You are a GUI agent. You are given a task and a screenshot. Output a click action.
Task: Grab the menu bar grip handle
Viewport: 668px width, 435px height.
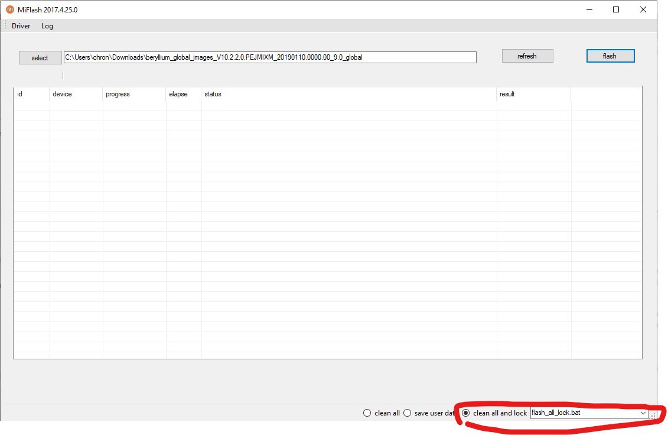(x=5, y=25)
